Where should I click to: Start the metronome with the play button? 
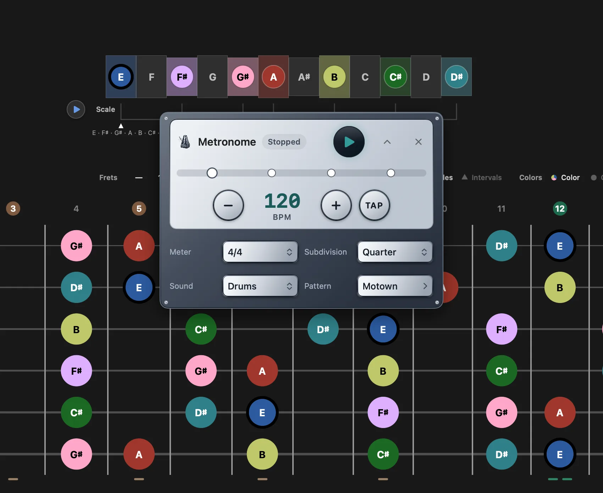click(349, 142)
